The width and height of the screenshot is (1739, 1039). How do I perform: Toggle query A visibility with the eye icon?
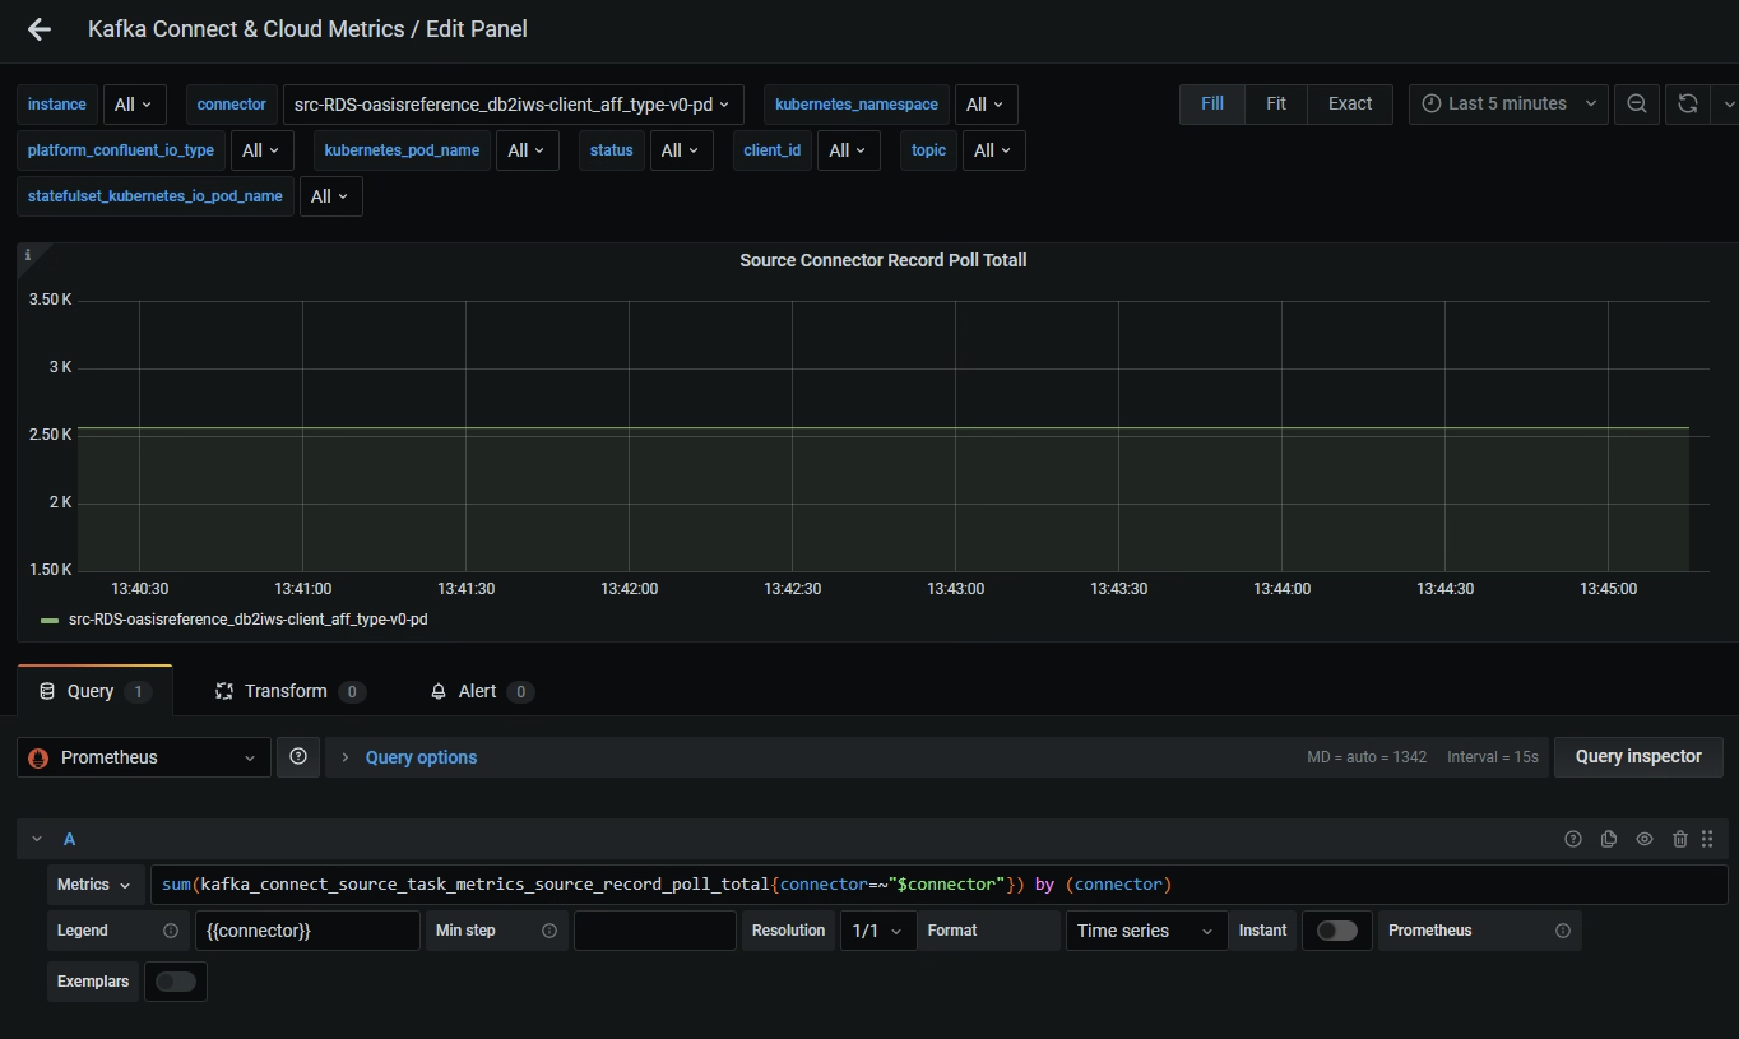[1645, 838]
